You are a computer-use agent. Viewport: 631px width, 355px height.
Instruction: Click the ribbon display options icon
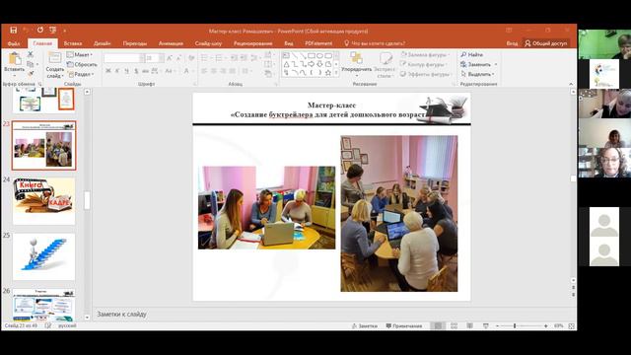click(509, 31)
